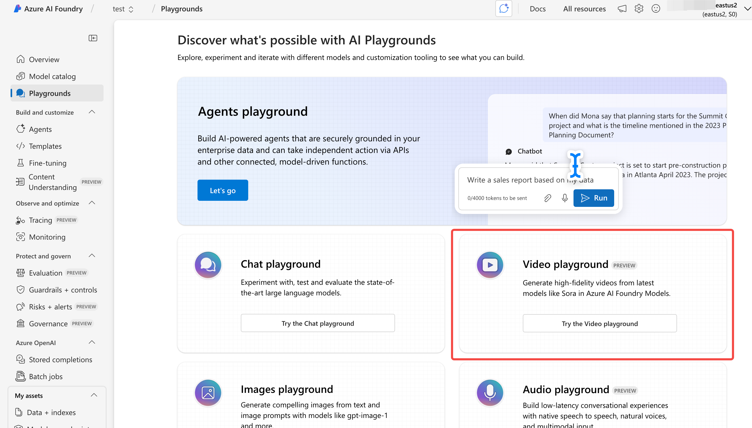Select Fine-tuning from the sidebar
Viewport: 752px width, 428px height.
tap(48, 163)
